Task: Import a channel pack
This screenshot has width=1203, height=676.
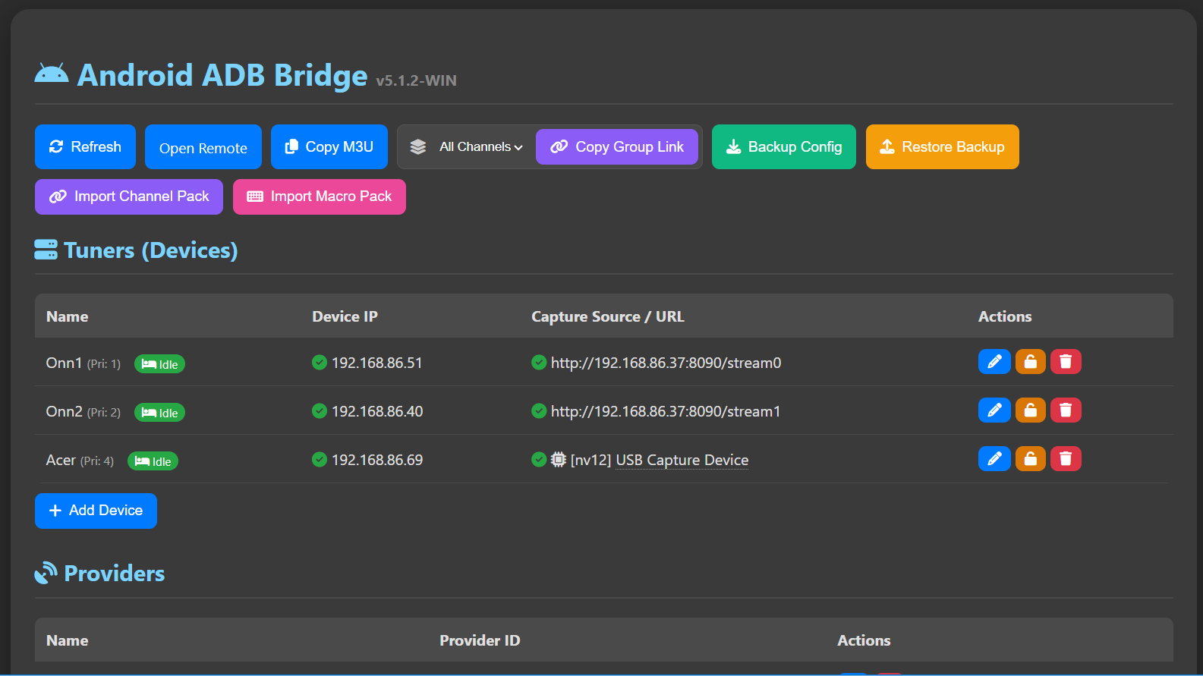Action: pyautogui.click(x=129, y=197)
